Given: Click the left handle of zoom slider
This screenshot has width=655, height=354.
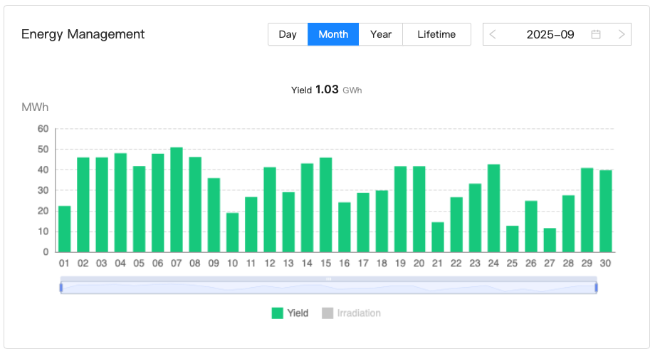Looking at the screenshot, I should (61, 287).
